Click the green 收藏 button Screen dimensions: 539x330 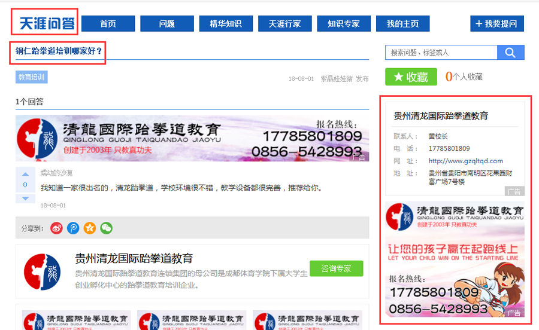(411, 77)
